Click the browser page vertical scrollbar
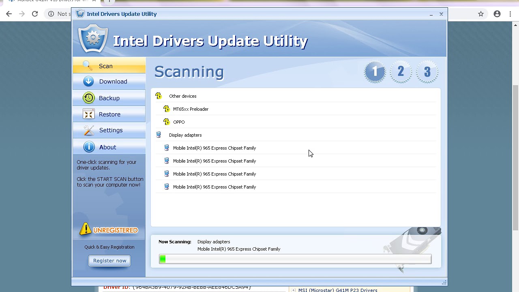This screenshot has width=519, height=292. pos(515,157)
